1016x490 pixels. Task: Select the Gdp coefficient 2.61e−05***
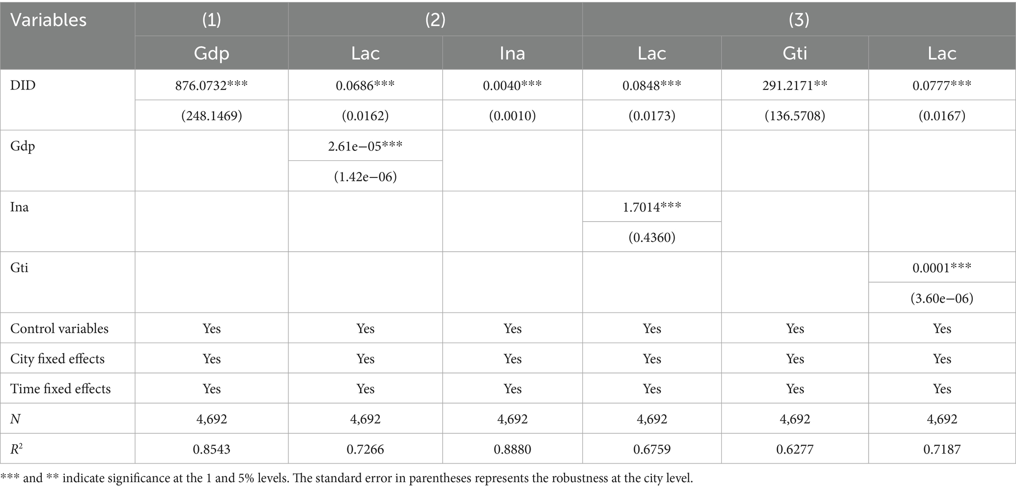(365, 146)
